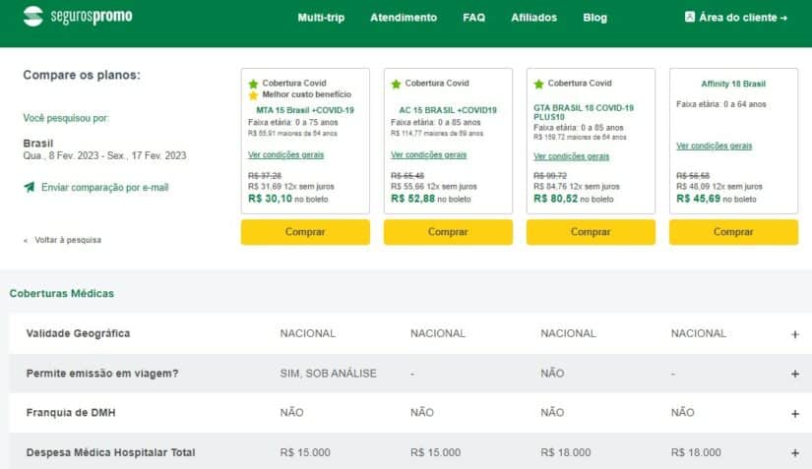Select the SIM, SOB ANÁLISE cell value
Screen dimensions: 812x469
329,374
